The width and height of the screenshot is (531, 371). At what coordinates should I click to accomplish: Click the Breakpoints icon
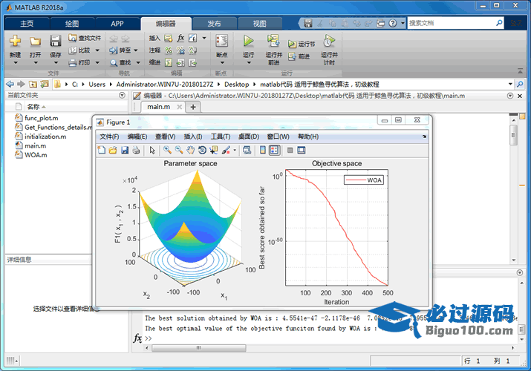[221, 41]
